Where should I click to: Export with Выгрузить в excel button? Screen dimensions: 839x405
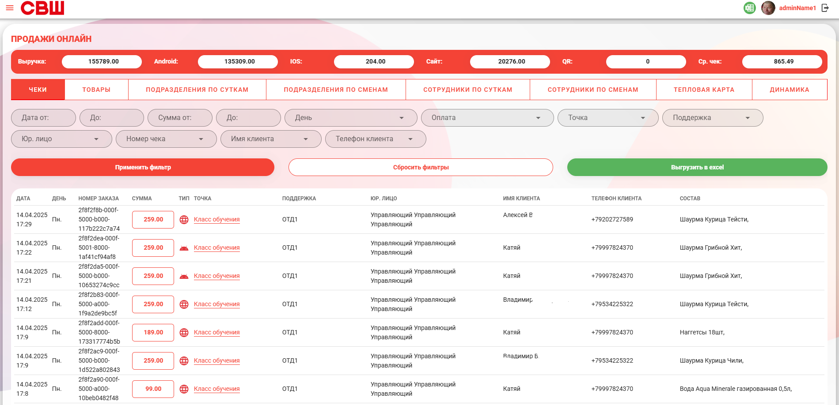pos(697,167)
